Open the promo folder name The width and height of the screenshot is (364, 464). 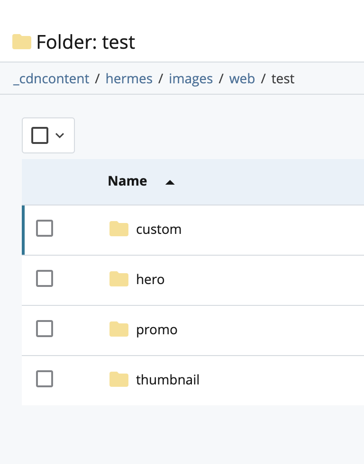tap(157, 330)
